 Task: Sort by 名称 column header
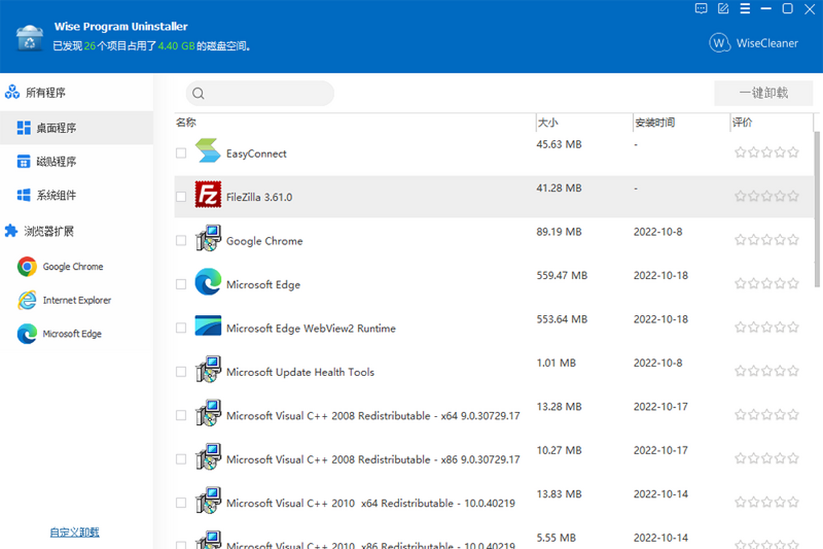[x=355, y=122]
